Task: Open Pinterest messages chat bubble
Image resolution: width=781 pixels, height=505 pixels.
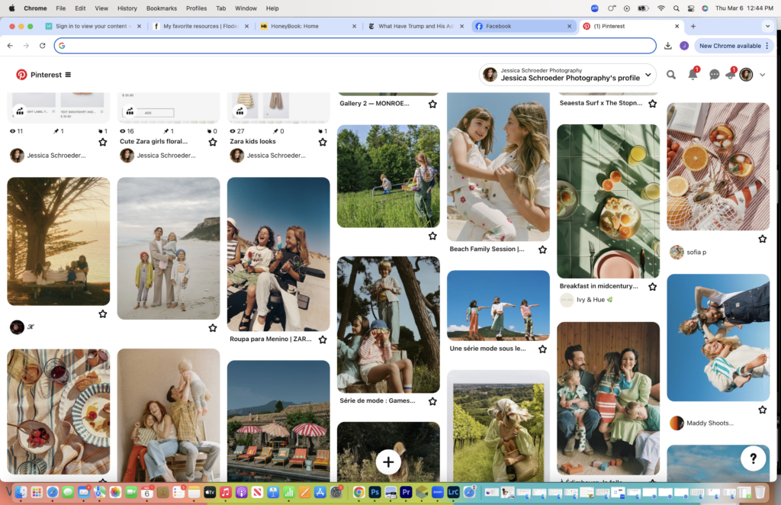Action: (x=714, y=75)
